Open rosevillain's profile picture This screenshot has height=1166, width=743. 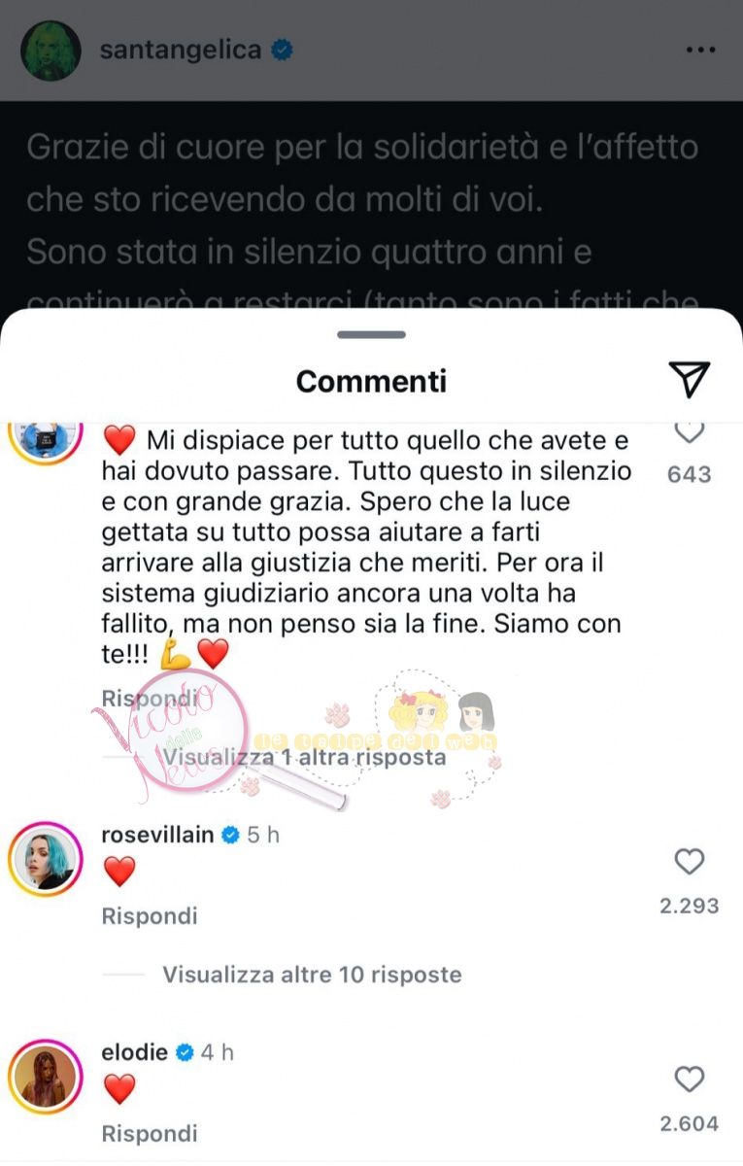(43, 858)
